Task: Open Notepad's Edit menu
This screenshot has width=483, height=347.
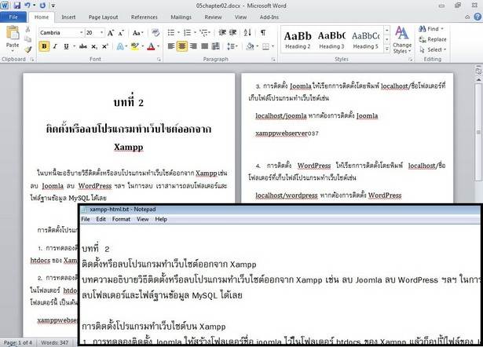Action: click(101, 219)
